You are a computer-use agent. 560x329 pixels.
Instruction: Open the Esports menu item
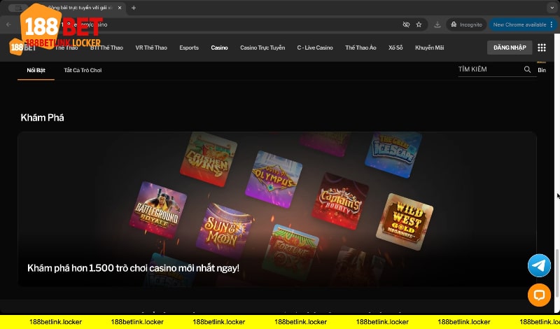[x=189, y=48]
